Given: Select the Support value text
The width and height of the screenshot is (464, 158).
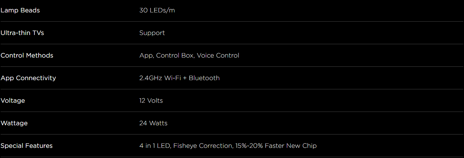Looking at the screenshot, I should [x=152, y=33].
